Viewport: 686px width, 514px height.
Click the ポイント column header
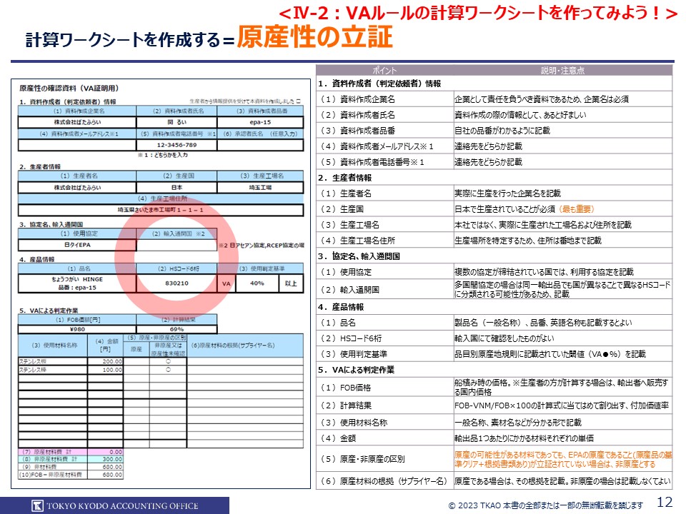(x=384, y=70)
